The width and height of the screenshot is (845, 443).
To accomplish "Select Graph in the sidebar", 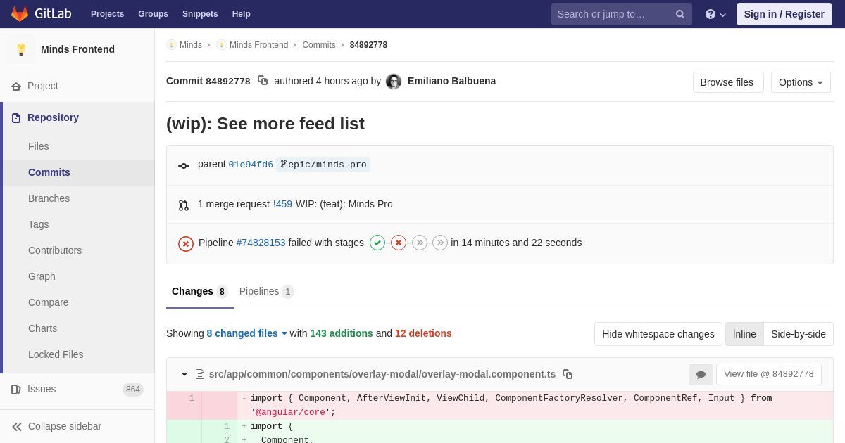I will click(77, 276).
